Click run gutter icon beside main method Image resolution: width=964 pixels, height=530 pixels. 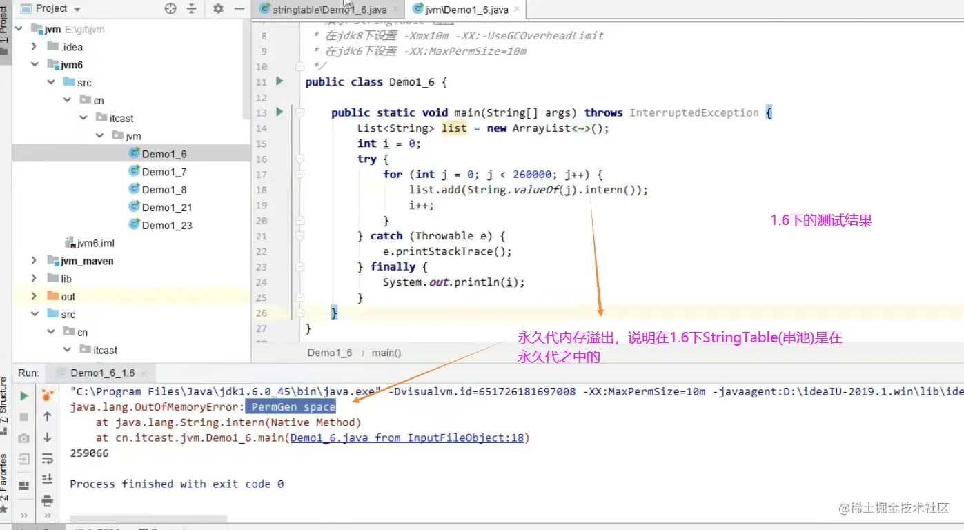point(279,112)
